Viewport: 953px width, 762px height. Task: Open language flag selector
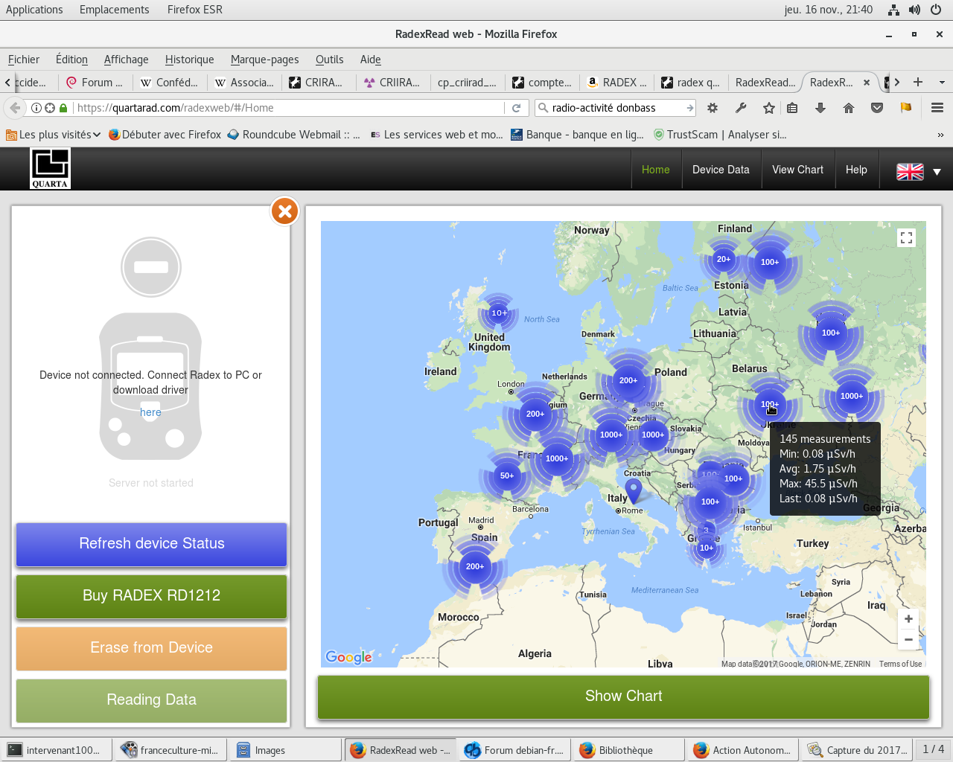tap(919, 171)
